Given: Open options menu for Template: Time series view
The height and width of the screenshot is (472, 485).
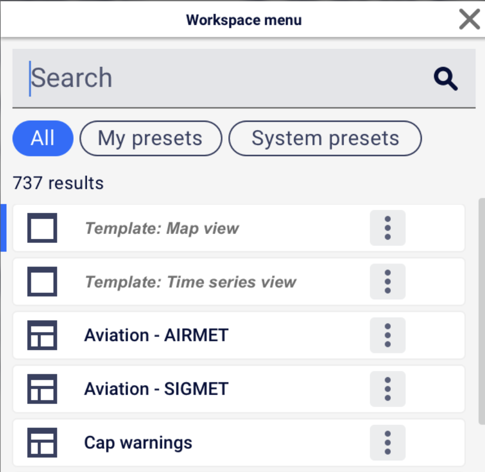Looking at the screenshot, I should coord(388,281).
